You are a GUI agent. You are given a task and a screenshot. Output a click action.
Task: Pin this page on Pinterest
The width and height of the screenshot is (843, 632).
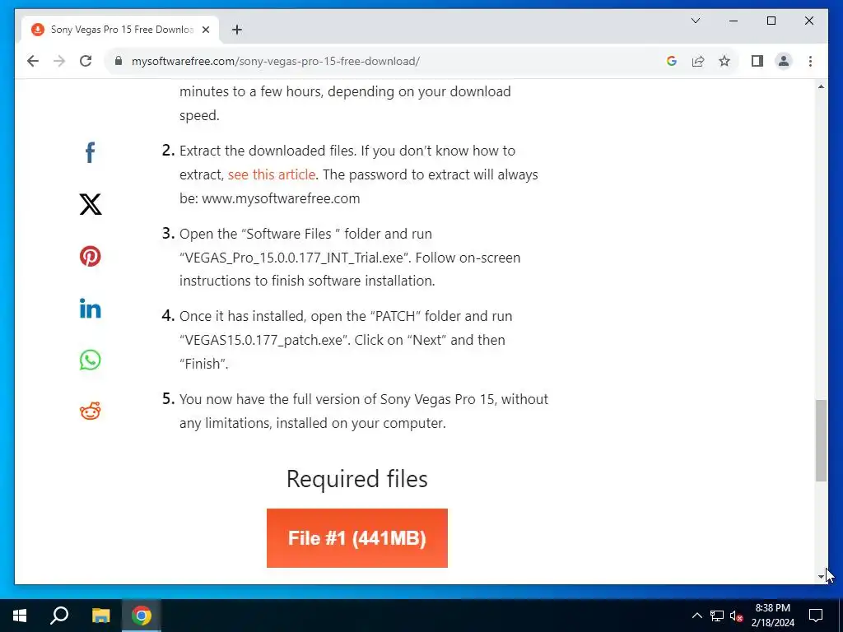point(91,257)
